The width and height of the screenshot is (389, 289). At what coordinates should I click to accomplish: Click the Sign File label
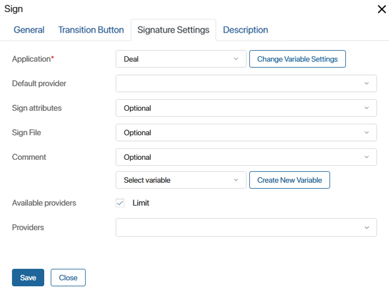[x=27, y=133]
